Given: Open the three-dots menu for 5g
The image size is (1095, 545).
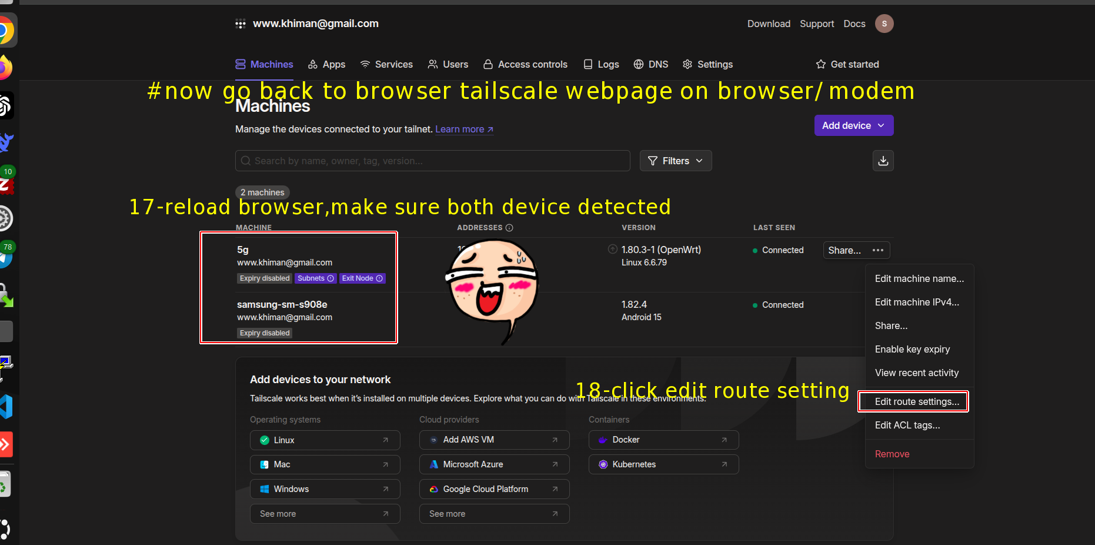Looking at the screenshot, I should pos(878,250).
